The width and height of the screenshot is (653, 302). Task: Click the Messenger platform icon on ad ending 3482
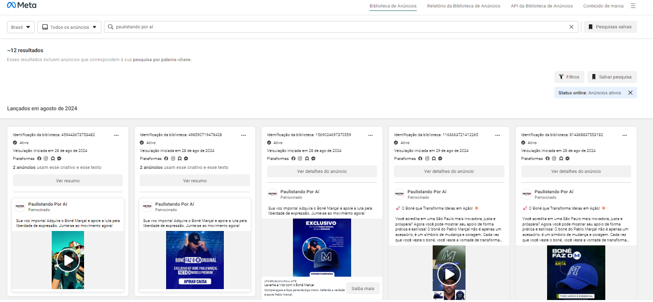[x=59, y=158]
